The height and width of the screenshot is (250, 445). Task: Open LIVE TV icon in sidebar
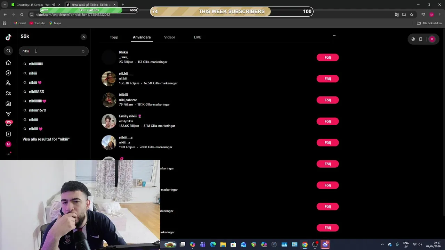(8, 103)
